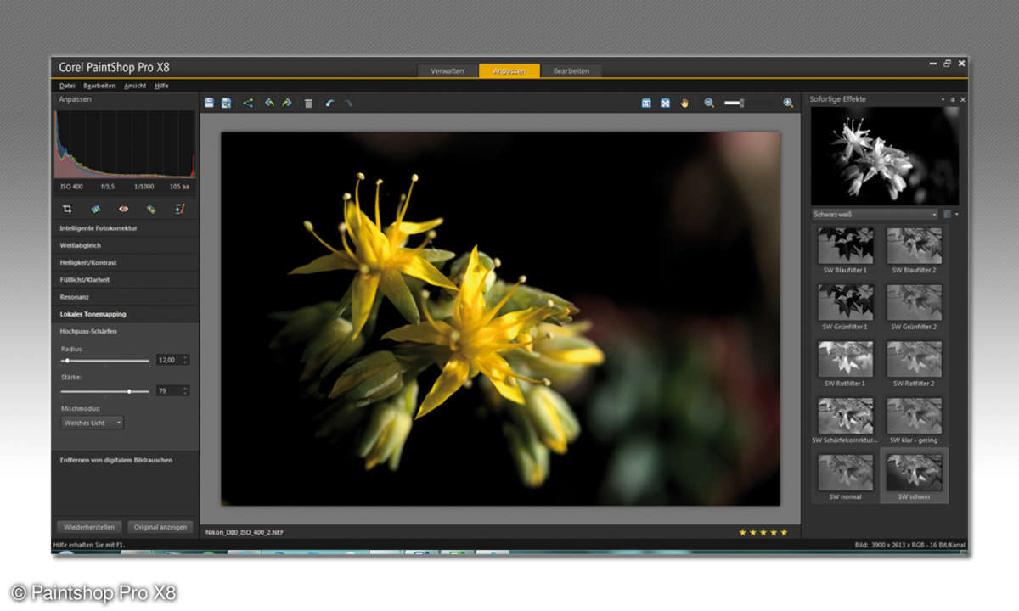The height and width of the screenshot is (611, 1019).
Task: Select the Straighten tool
Action: tap(95, 209)
